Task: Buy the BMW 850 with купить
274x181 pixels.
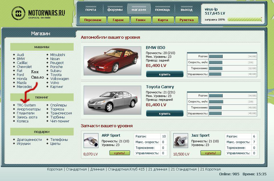Action: [165, 74]
